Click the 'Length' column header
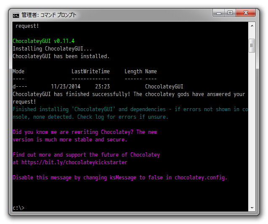Image resolution: width=268 pixels, height=224 pixels. click(x=133, y=72)
